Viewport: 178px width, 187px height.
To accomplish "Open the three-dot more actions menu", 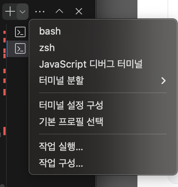I will coord(40,12).
